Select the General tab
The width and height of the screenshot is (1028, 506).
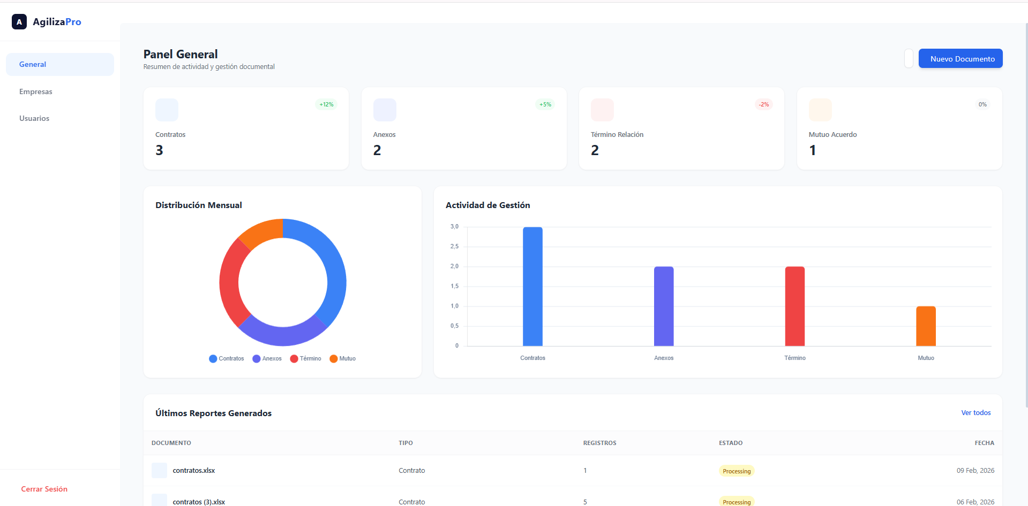(33, 64)
